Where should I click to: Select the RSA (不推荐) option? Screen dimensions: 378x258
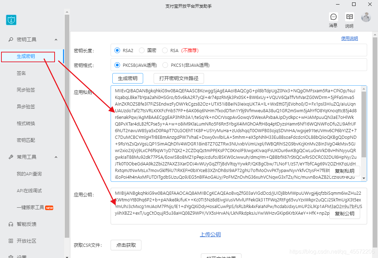(x=165, y=50)
